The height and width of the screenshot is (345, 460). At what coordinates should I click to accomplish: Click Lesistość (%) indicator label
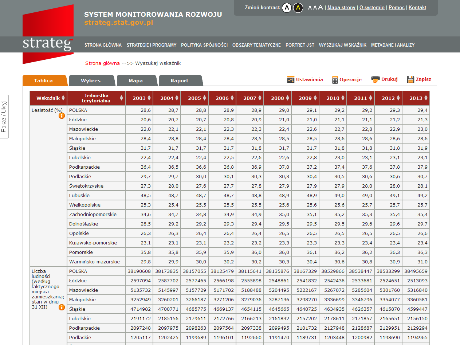coord(47,110)
